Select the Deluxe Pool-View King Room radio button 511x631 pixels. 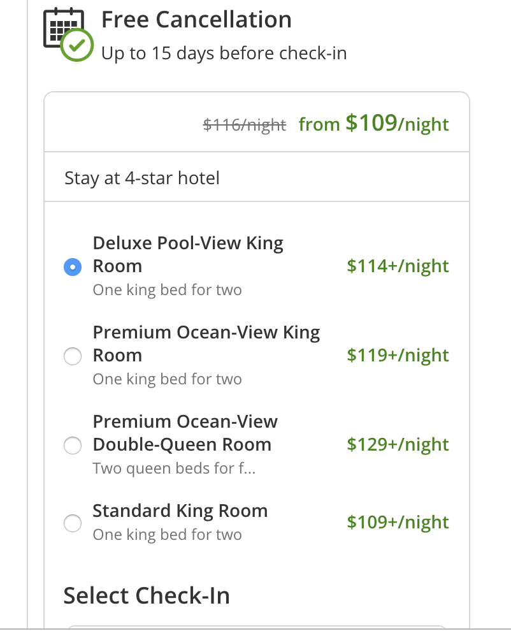click(73, 267)
